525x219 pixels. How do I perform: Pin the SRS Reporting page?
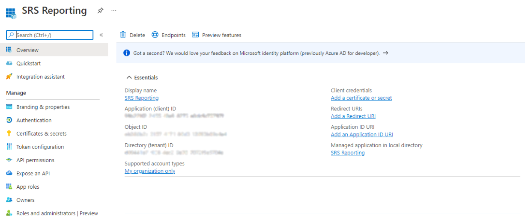pyautogui.click(x=100, y=11)
